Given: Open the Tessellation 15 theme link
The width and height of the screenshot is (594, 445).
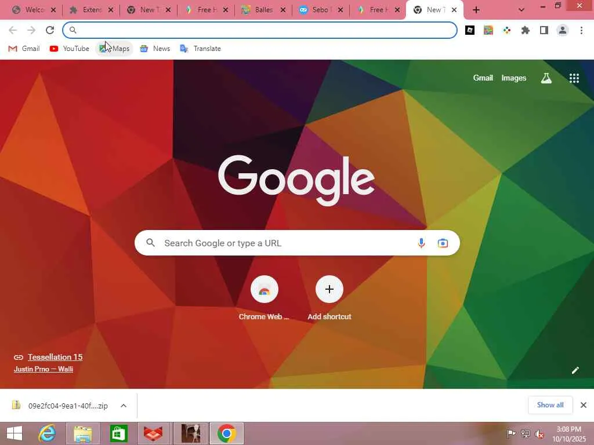Looking at the screenshot, I should [55, 357].
